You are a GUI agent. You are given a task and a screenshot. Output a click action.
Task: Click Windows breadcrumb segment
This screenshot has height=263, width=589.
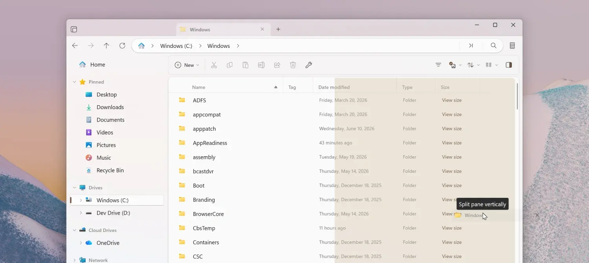(x=219, y=46)
